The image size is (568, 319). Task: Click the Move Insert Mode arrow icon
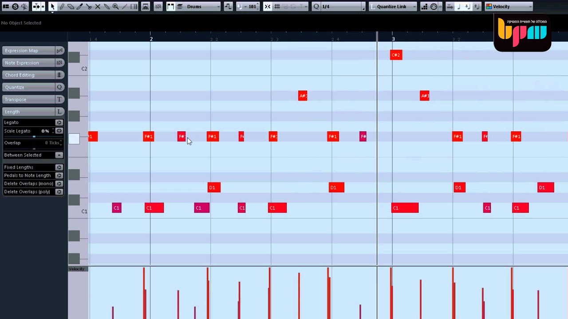pos(450,7)
